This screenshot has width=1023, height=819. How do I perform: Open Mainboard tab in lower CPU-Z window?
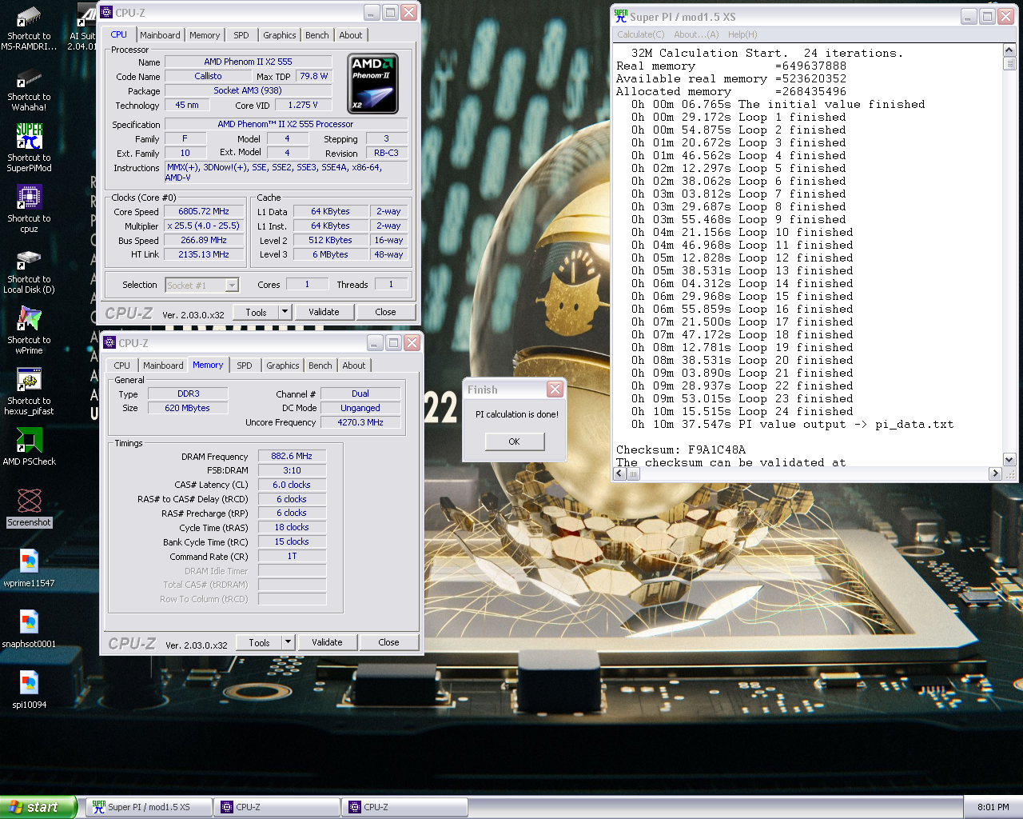coord(163,366)
